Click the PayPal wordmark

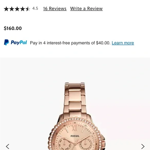[19, 42]
